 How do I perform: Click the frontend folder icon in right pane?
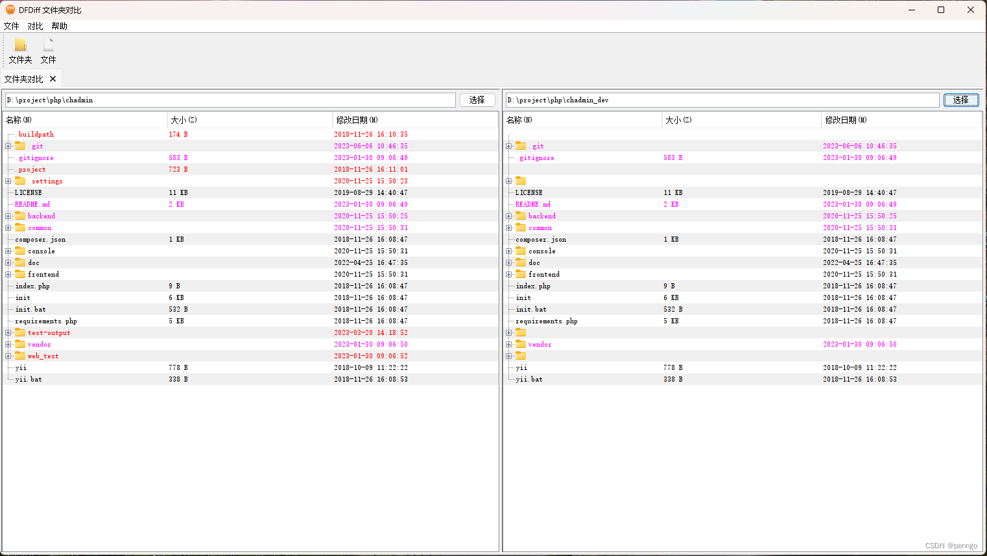coord(521,274)
